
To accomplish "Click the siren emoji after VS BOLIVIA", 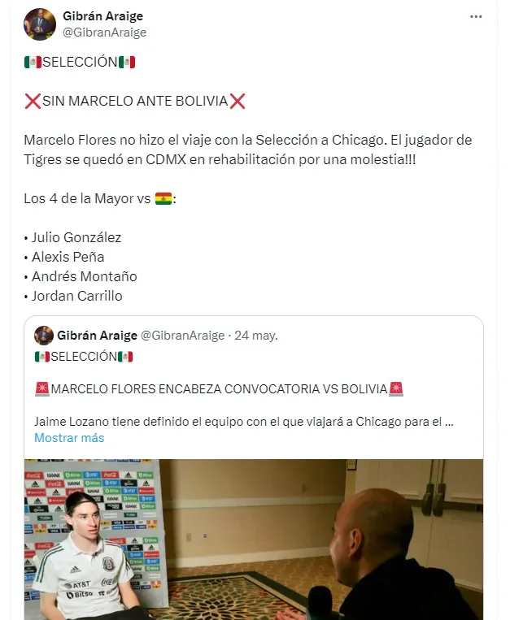I will (396, 389).
